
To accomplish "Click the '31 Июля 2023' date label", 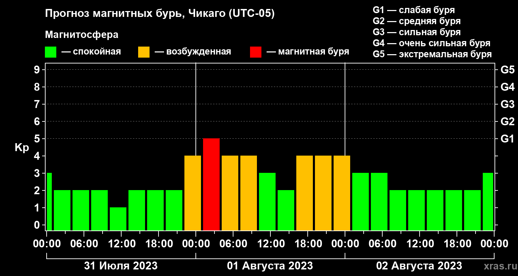I will 121,266.
